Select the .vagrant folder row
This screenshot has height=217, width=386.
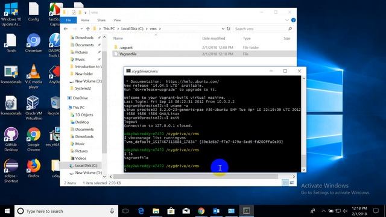pos(204,47)
